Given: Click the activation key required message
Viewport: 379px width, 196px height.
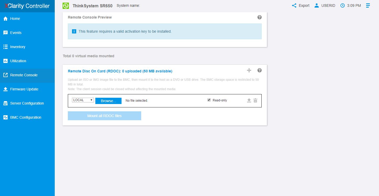Looking at the screenshot, I should pyautogui.click(x=125, y=31).
